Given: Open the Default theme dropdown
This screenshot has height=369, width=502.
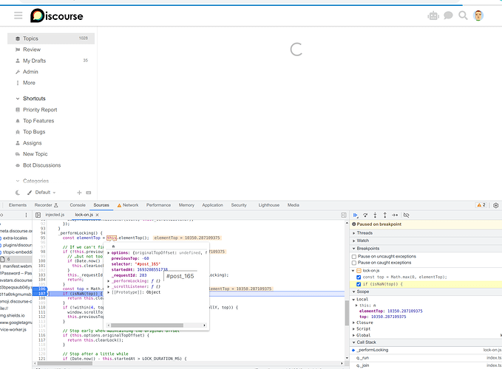Looking at the screenshot, I should tap(45, 193).
